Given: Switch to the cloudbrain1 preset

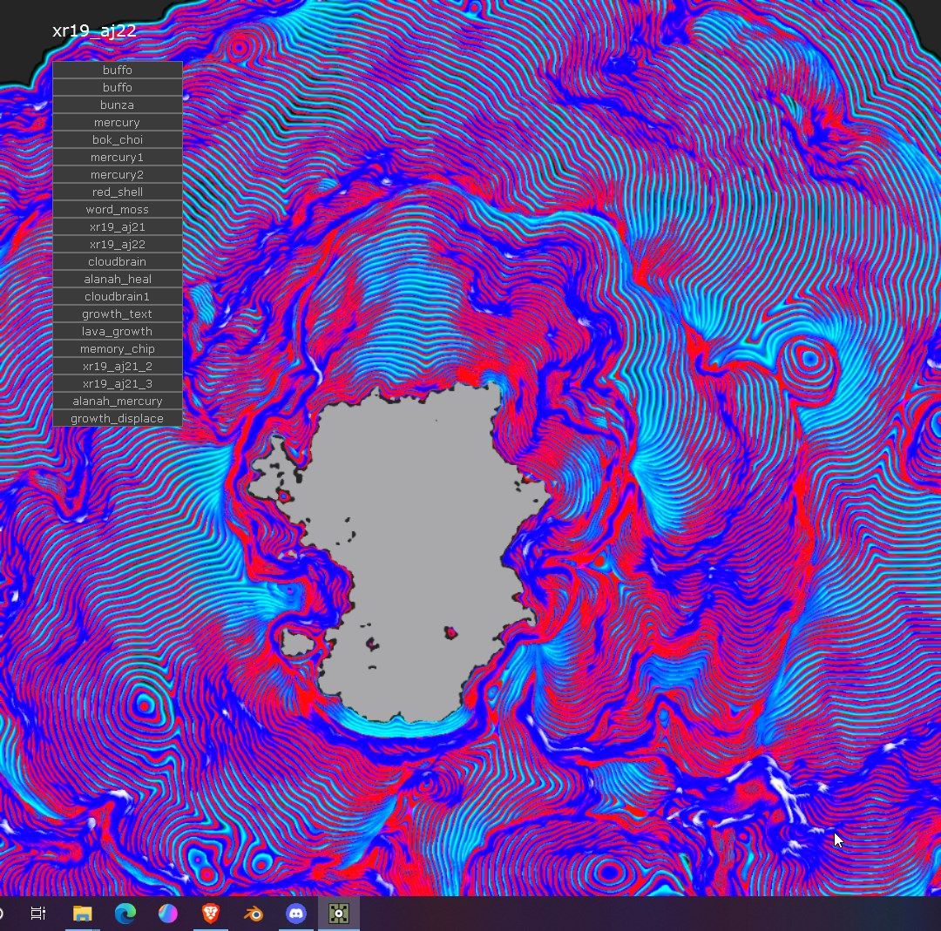Looking at the screenshot, I should tap(118, 296).
